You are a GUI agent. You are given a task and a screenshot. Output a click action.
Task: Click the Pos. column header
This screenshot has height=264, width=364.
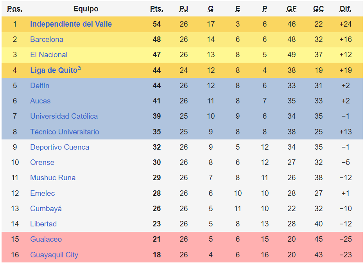(x=15, y=9)
